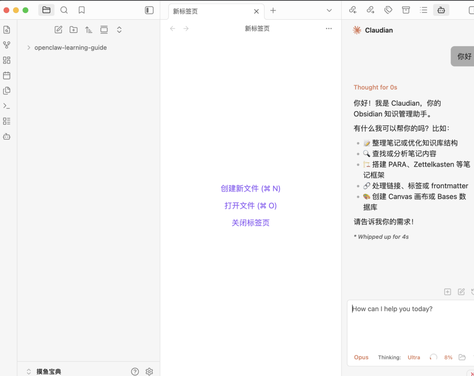Create a new folder in the file explorer
Image resolution: width=474 pixels, height=376 pixels.
point(73,29)
